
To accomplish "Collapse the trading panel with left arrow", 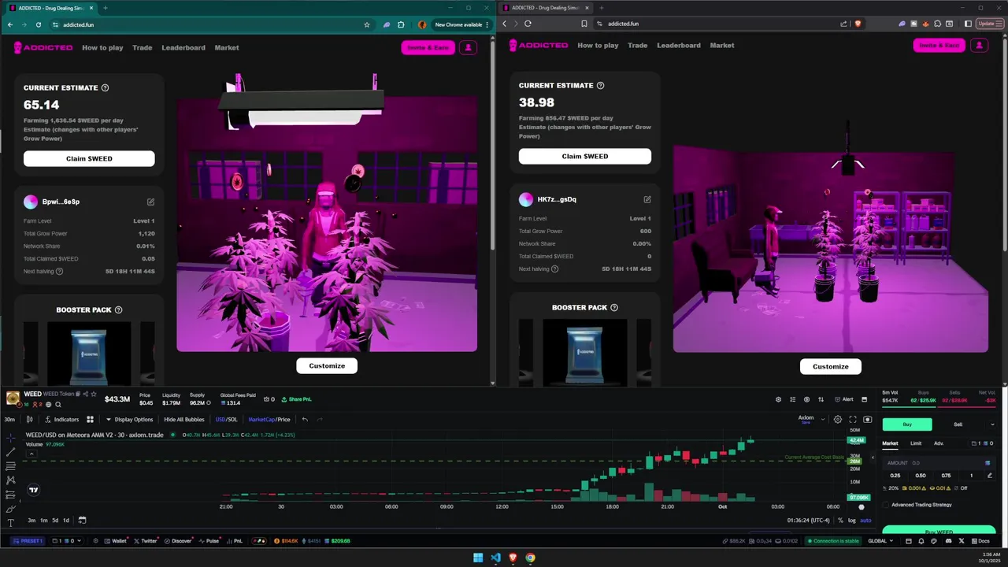I will tap(873, 458).
